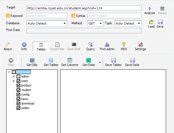Click the Get Columns icon
The width and height of the screenshot is (174, 133).
70,60
